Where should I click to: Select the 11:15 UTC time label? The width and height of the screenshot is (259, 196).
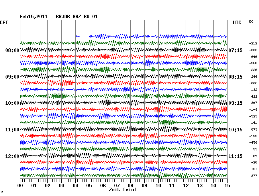pos(235,156)
